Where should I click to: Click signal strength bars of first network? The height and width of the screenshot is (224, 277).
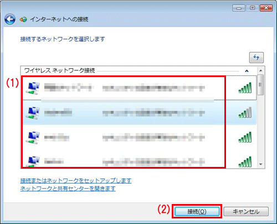[x=245, y=88]
